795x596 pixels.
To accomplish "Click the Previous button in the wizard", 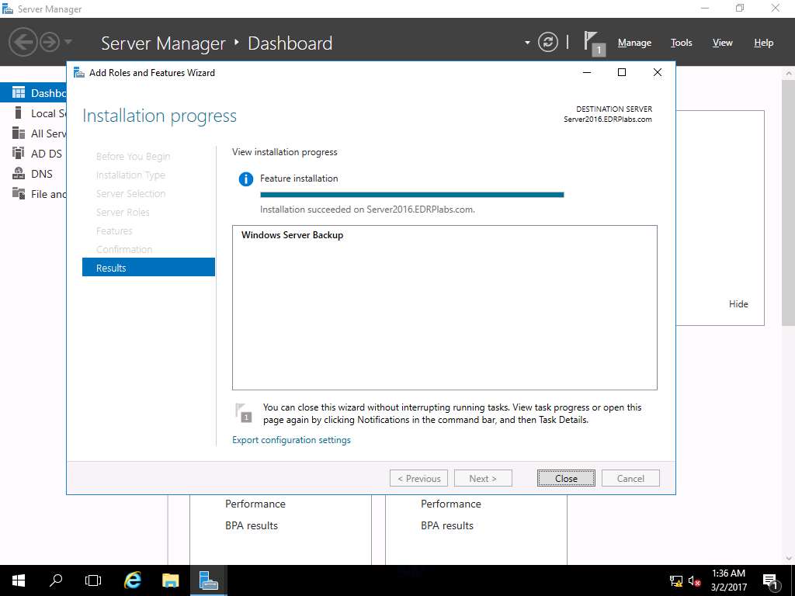I will point(418,478).
